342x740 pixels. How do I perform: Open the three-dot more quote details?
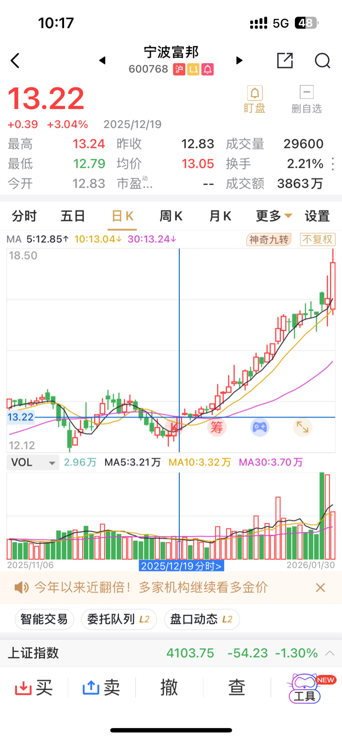333,164
